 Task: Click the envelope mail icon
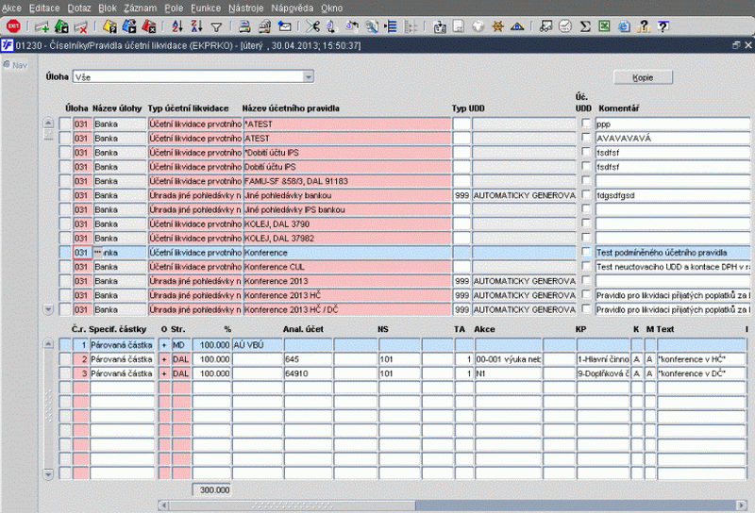point(284,26)
